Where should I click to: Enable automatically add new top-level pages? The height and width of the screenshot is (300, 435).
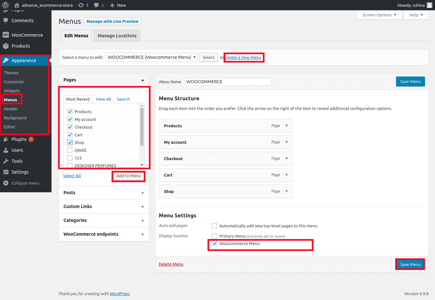point(214,226)
